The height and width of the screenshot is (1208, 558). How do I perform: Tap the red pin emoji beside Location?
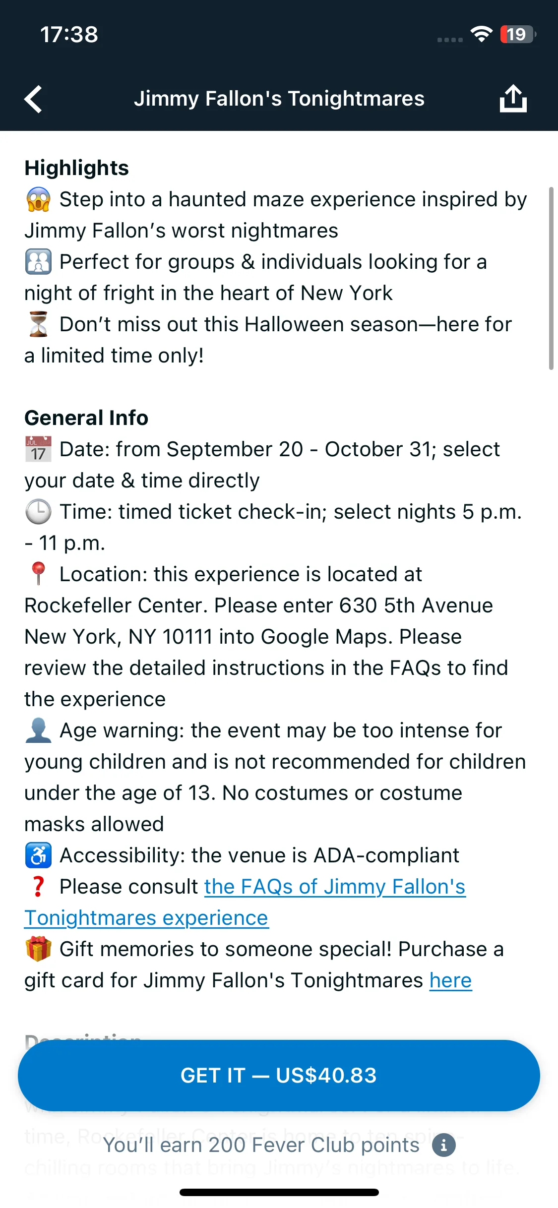38,574
